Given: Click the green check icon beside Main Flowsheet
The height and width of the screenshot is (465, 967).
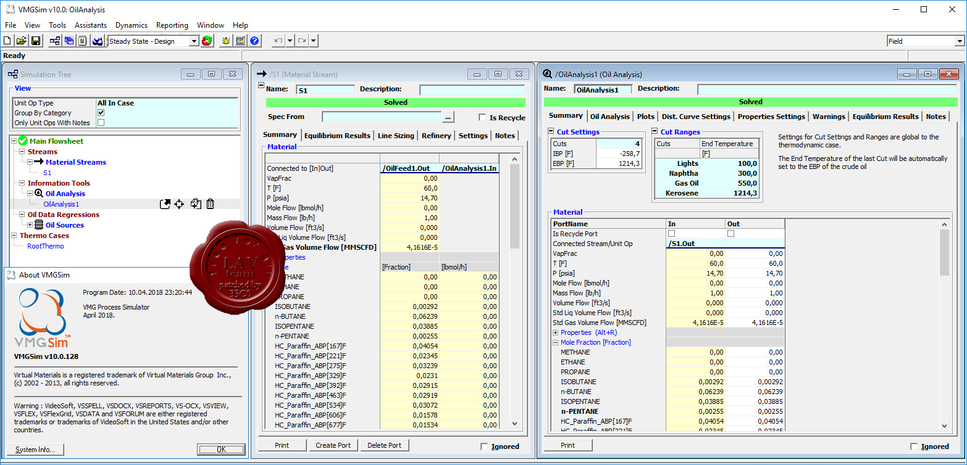Looking at the screenshot, I should (22, 141).
